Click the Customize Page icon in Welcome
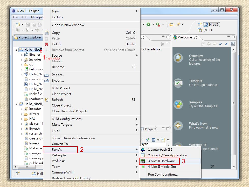 click(x=233, y=44)
